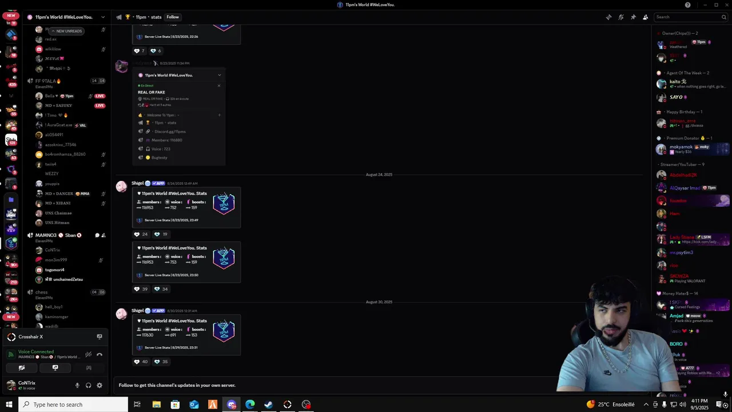Open Outlook from the taskbar
Viewport: 732px width, 412px height.
click(x=194, y=405)
